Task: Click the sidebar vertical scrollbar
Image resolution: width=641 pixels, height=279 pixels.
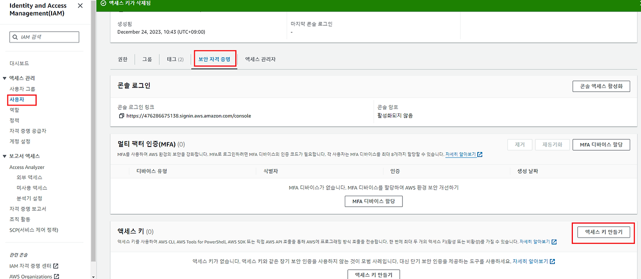Action: point(93,130)
